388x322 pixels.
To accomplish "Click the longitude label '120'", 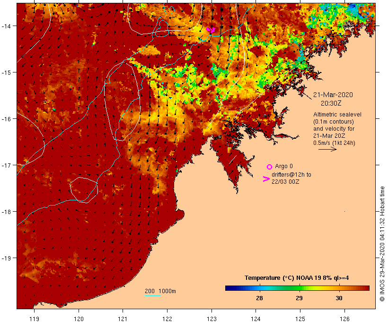I will tap(79, 319).
